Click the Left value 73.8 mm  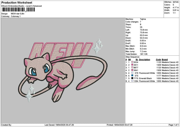[144, 30]
